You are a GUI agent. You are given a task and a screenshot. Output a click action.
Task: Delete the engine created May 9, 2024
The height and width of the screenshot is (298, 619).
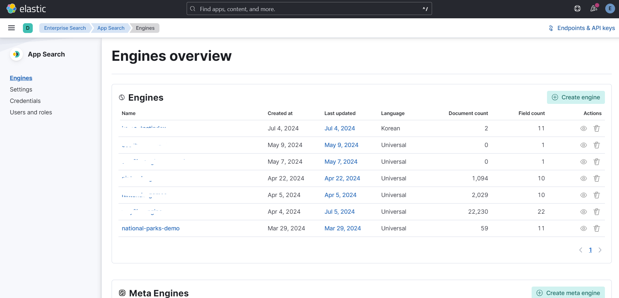(597, 145)
